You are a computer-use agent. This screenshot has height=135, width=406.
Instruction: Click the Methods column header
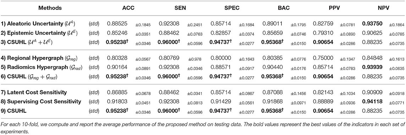click(x=50, y=8)
